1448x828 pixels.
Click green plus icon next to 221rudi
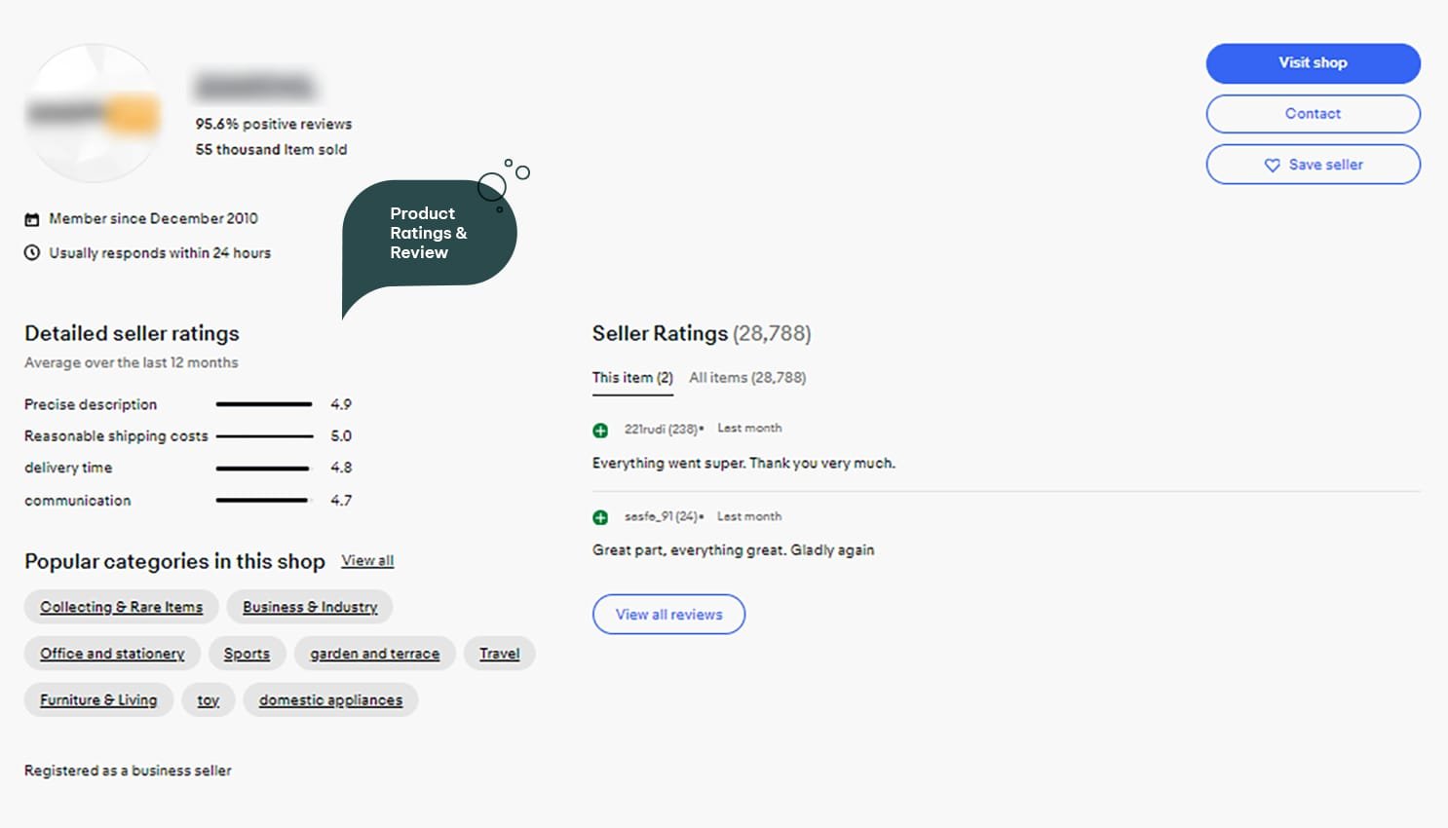[x=600, y=430]
